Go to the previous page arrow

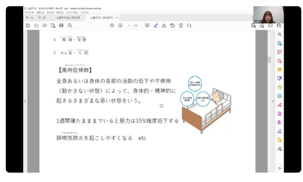[112, 25]
